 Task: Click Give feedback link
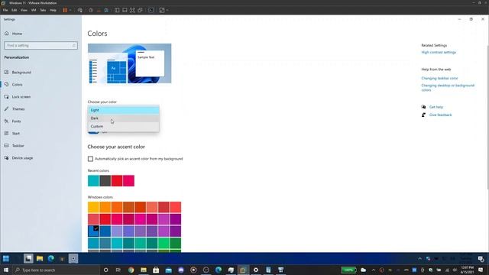tap(440, 115)
